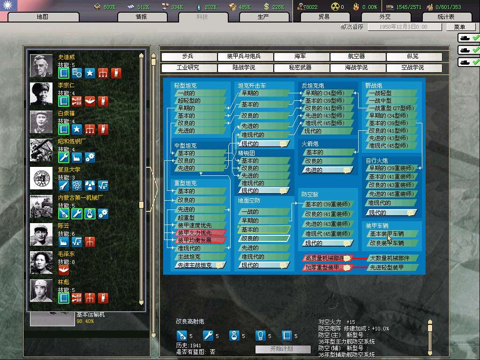Click 林彪's portrait thumbnail
480x360 pixels.
pyautogui.click(x=41, y=291)
